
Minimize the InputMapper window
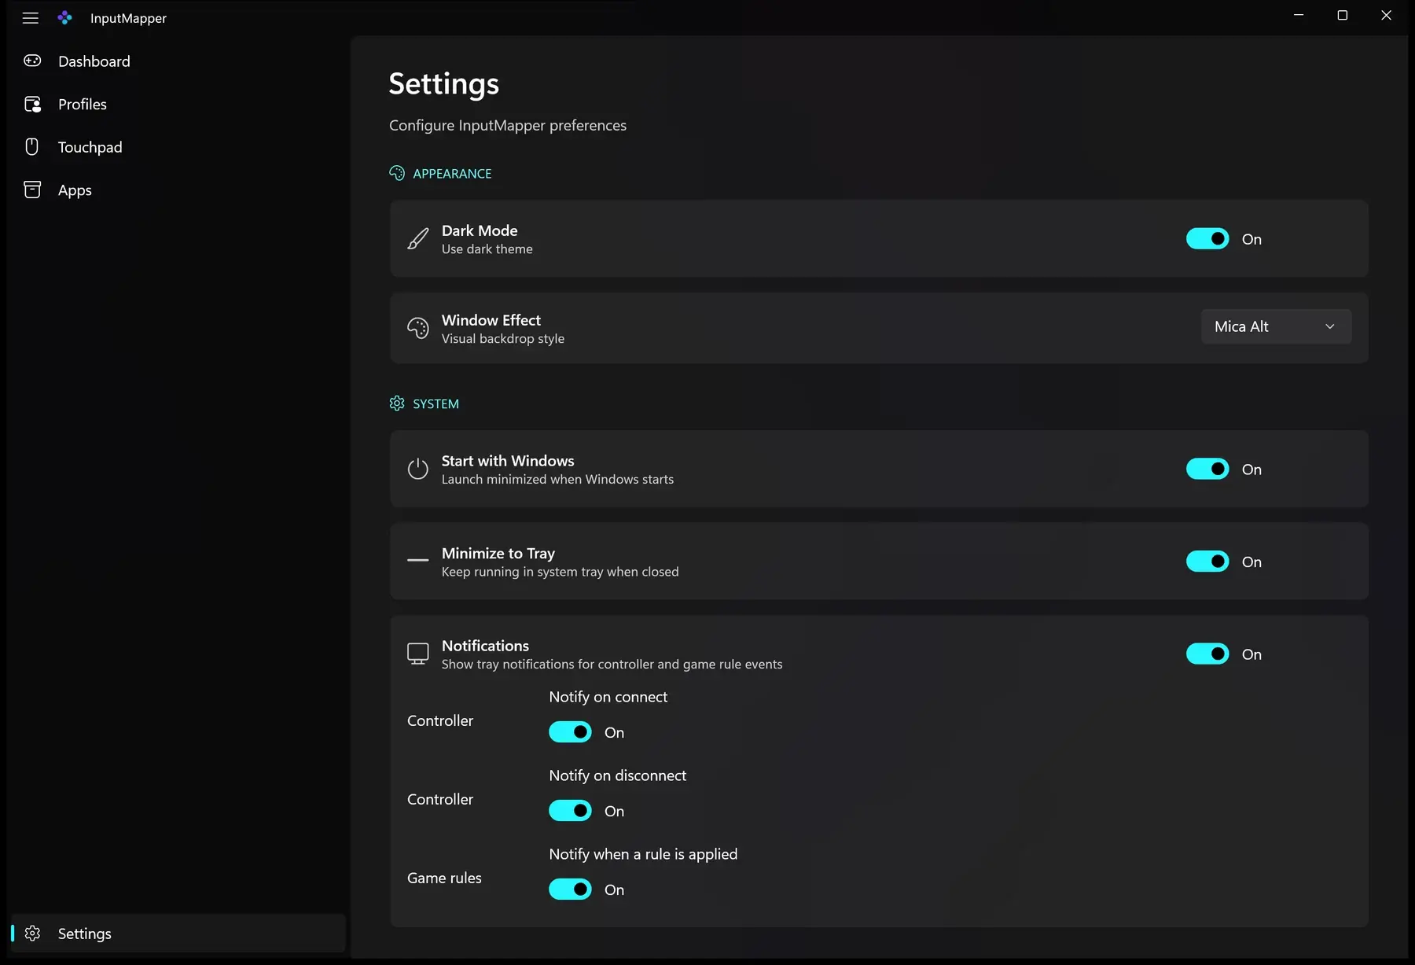click(1299, 16)
